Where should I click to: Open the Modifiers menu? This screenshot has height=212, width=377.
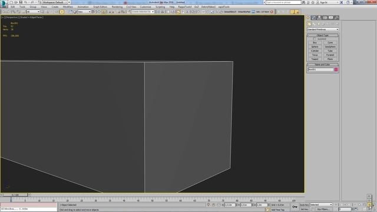[x=68, y=7]
